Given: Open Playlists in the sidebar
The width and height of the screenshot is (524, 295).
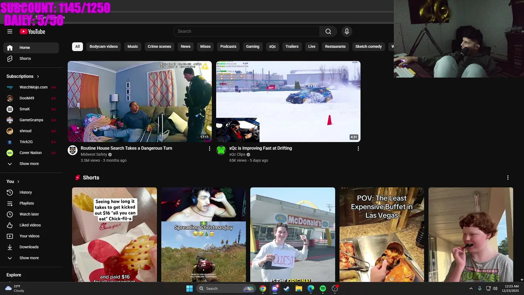Looking at the screenshot, I should (x=31, y=203).
